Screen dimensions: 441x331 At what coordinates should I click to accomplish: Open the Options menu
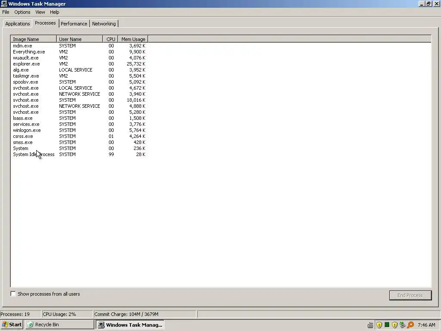(22, 12)
